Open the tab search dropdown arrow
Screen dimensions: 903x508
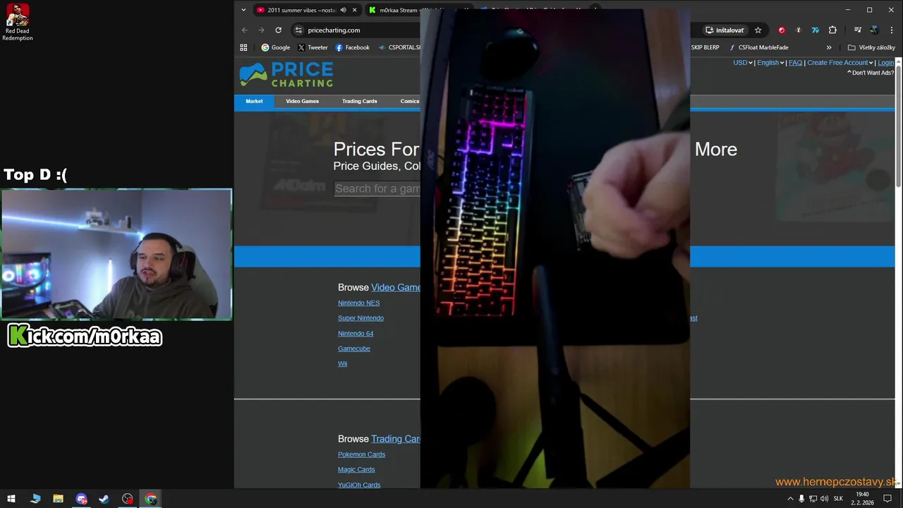pos(243,10)
